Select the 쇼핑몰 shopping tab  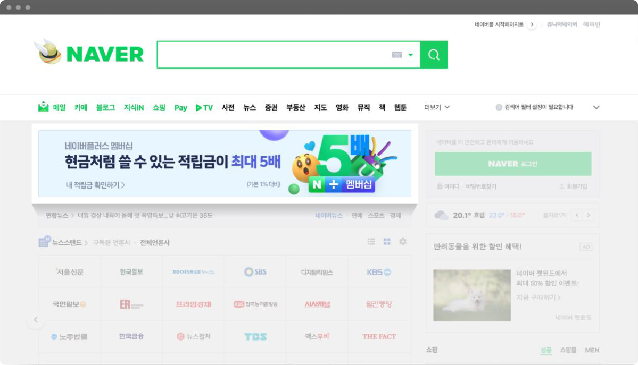coord(568,350)
